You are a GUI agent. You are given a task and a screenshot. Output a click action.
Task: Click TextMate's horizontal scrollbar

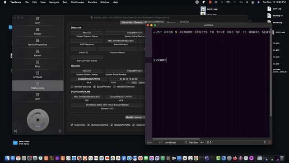[176, 139]
